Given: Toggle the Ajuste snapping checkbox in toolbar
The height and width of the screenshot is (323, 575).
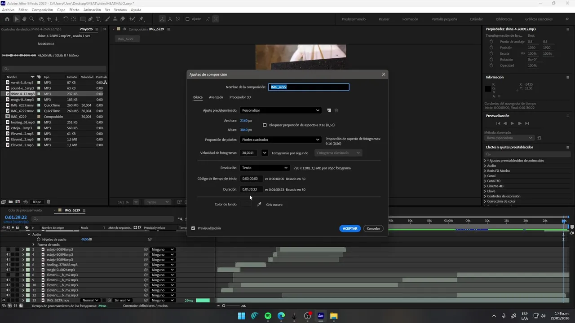Looking at the screenshot, I should coord(187,19).
